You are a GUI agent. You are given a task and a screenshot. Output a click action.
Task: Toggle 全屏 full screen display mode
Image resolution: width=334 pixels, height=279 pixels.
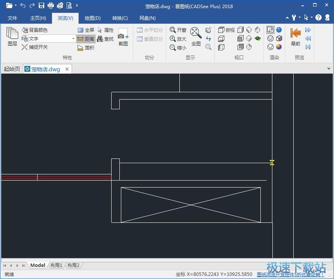click(86, 29)
